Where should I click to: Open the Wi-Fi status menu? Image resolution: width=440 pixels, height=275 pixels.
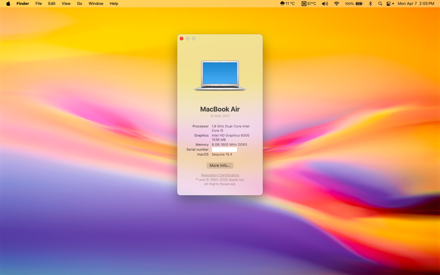[336, 4]
